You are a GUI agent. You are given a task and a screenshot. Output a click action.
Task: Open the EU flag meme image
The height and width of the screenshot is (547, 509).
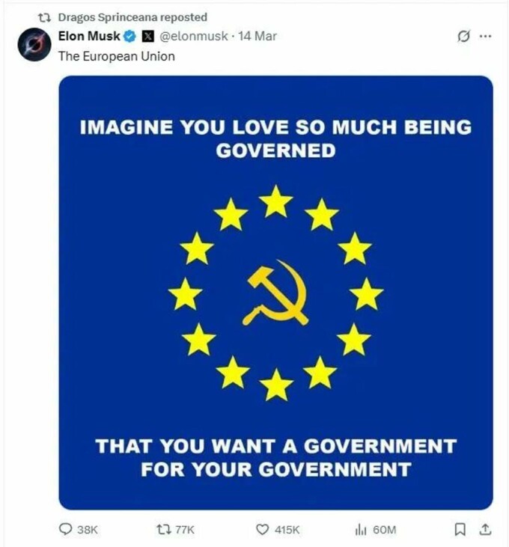coord(275,293)
